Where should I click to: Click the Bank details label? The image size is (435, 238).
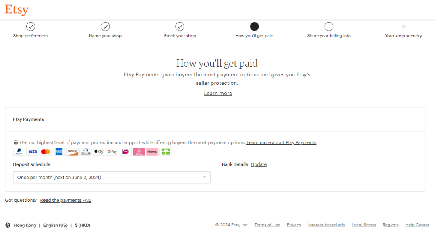[235, 164]
